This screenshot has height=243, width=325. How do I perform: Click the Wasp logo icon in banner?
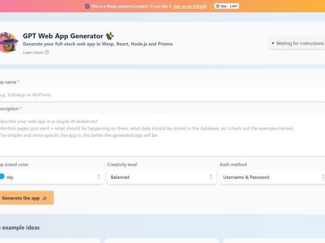87,6
